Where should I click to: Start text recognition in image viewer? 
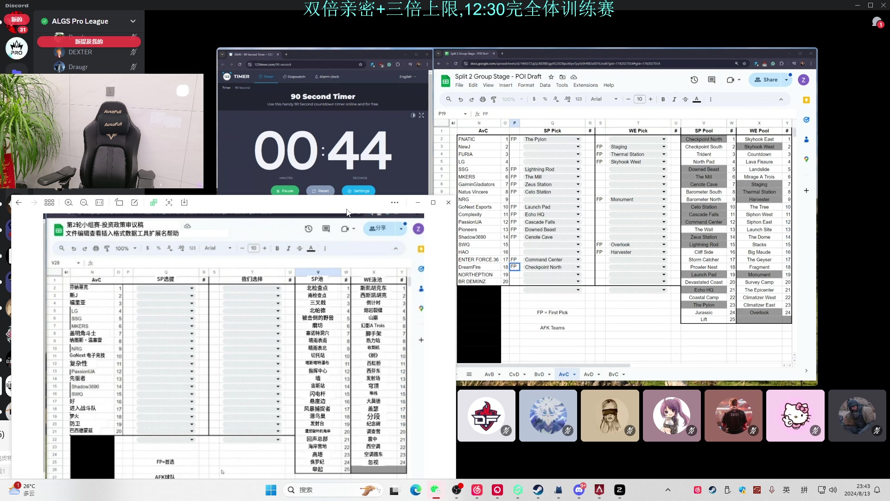click(x=169, y=203)
